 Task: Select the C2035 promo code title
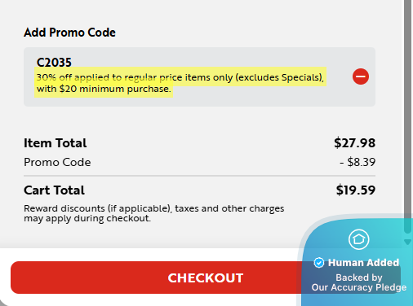[54, 62]
